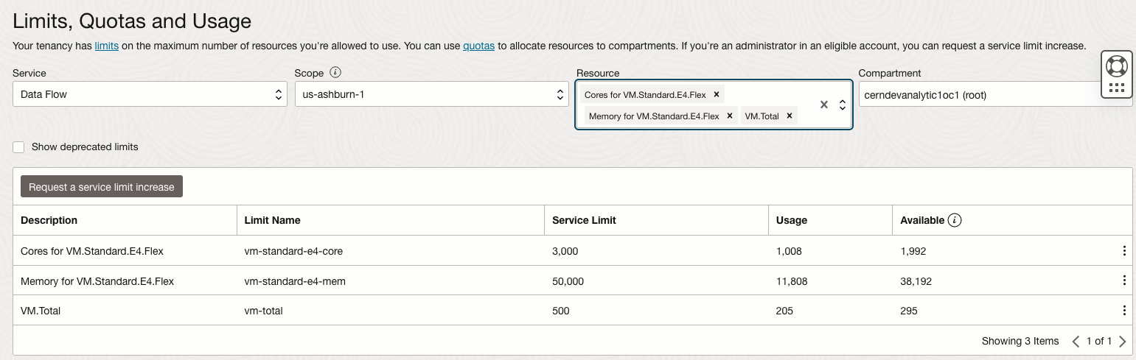Open the quotas link
This screenshot has width=1136, height=360.
point(478,46)
